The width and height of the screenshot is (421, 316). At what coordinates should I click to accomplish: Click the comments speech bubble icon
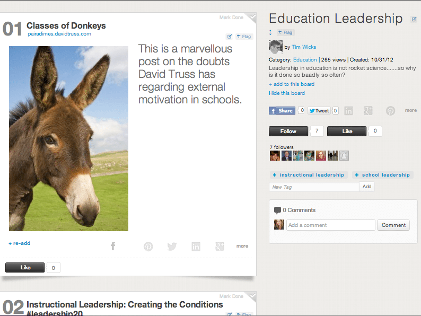(x=277, y=210)
